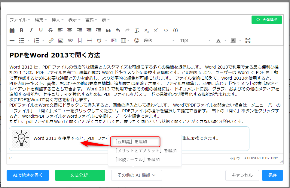Toggle strikethrough formatting

click(x=50, y=30)
